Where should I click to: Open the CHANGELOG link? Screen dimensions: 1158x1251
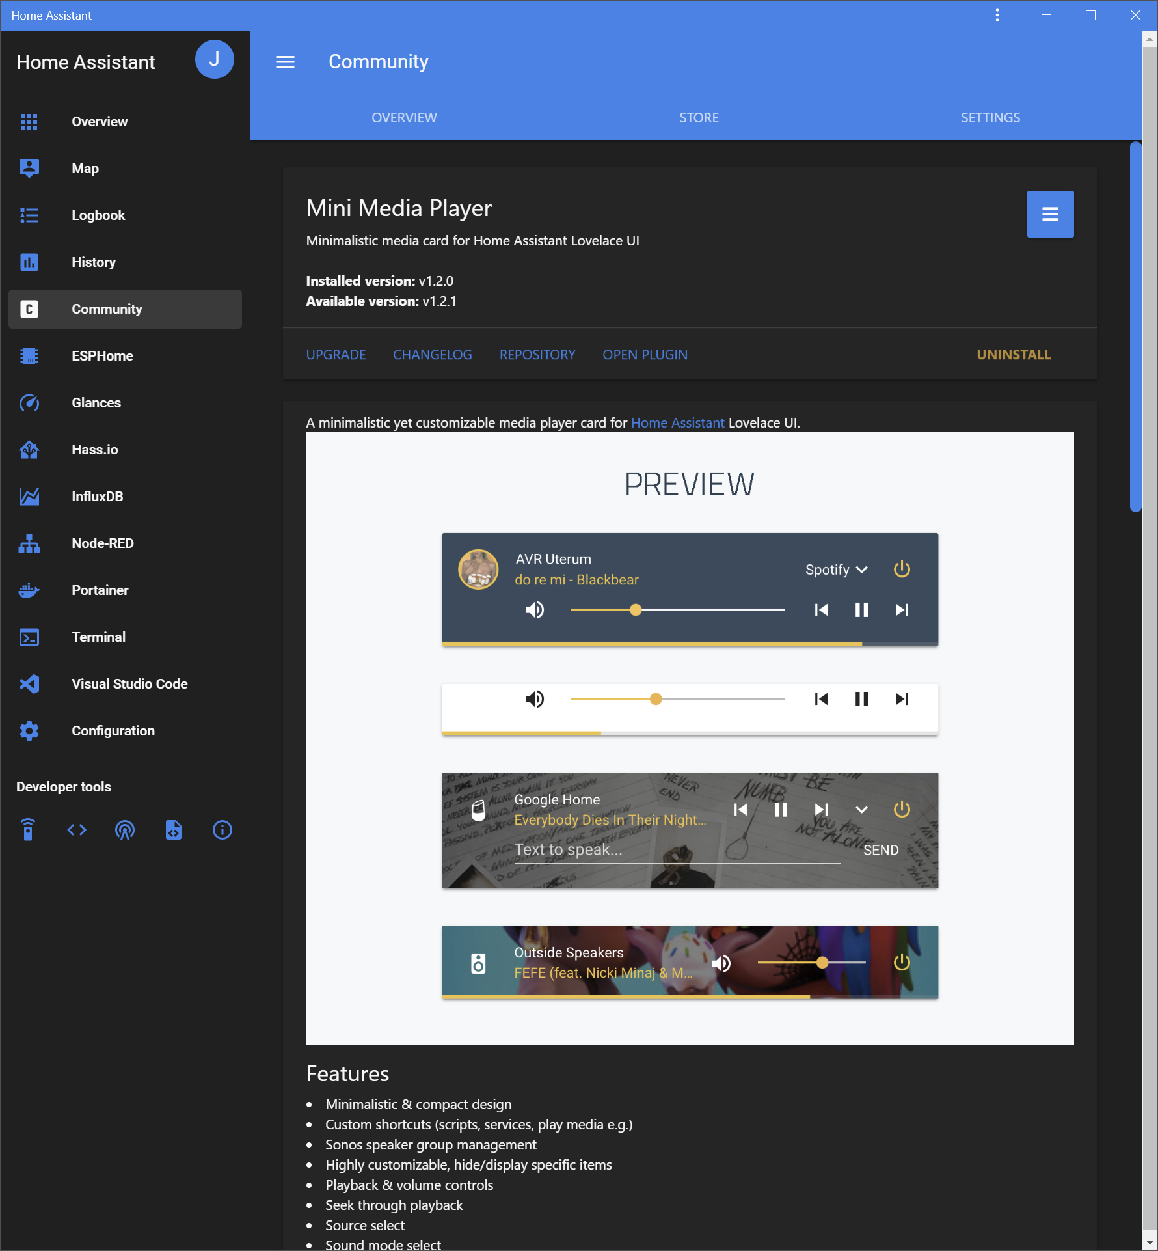pyautogui.click(x=432, y=355)
